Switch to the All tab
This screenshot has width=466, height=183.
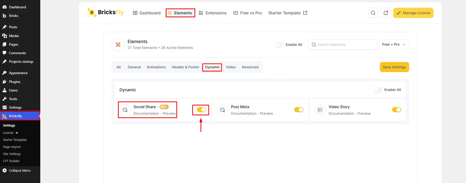click(x=119, y=67)
